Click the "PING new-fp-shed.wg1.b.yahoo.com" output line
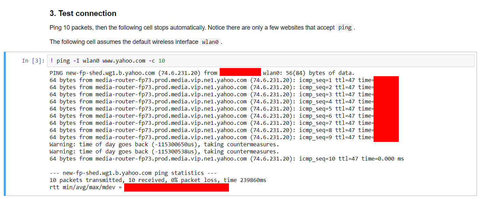 pyautogui.click(x=202, y=73)
